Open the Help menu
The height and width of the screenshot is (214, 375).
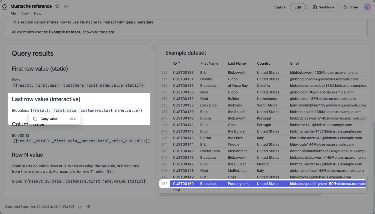pos(38,14)
